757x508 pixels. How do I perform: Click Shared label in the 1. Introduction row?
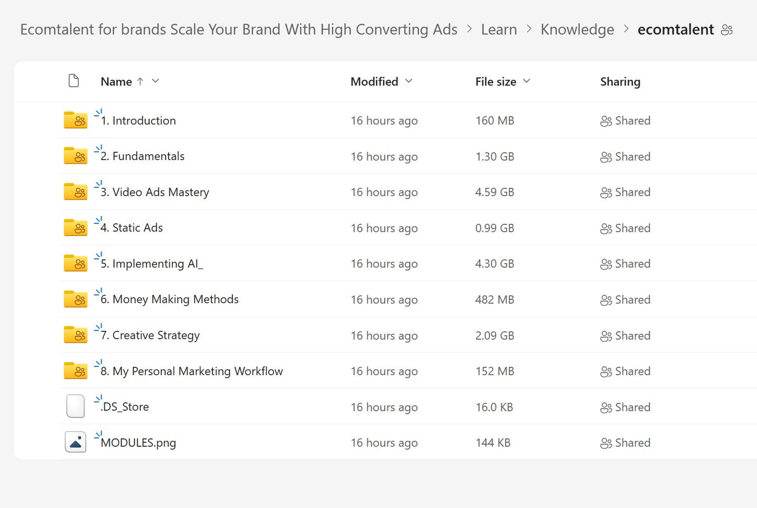point(633,121)
